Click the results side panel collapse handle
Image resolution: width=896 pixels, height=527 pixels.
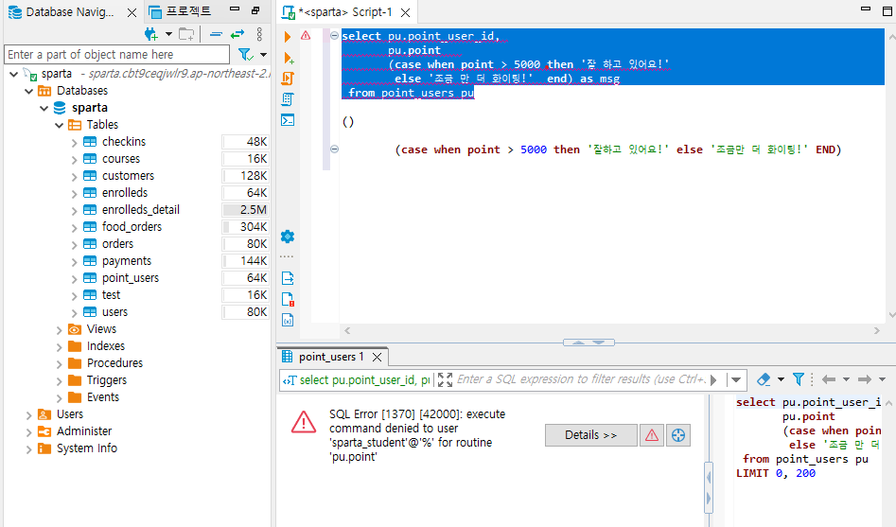tap(709, 487)
